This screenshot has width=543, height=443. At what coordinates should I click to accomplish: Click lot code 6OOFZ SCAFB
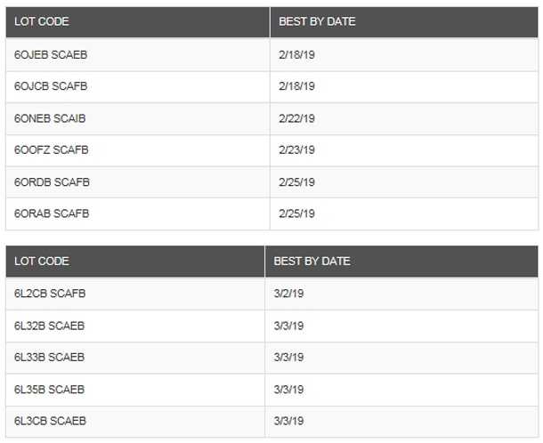pyautogui.click(x=52, y=150)
